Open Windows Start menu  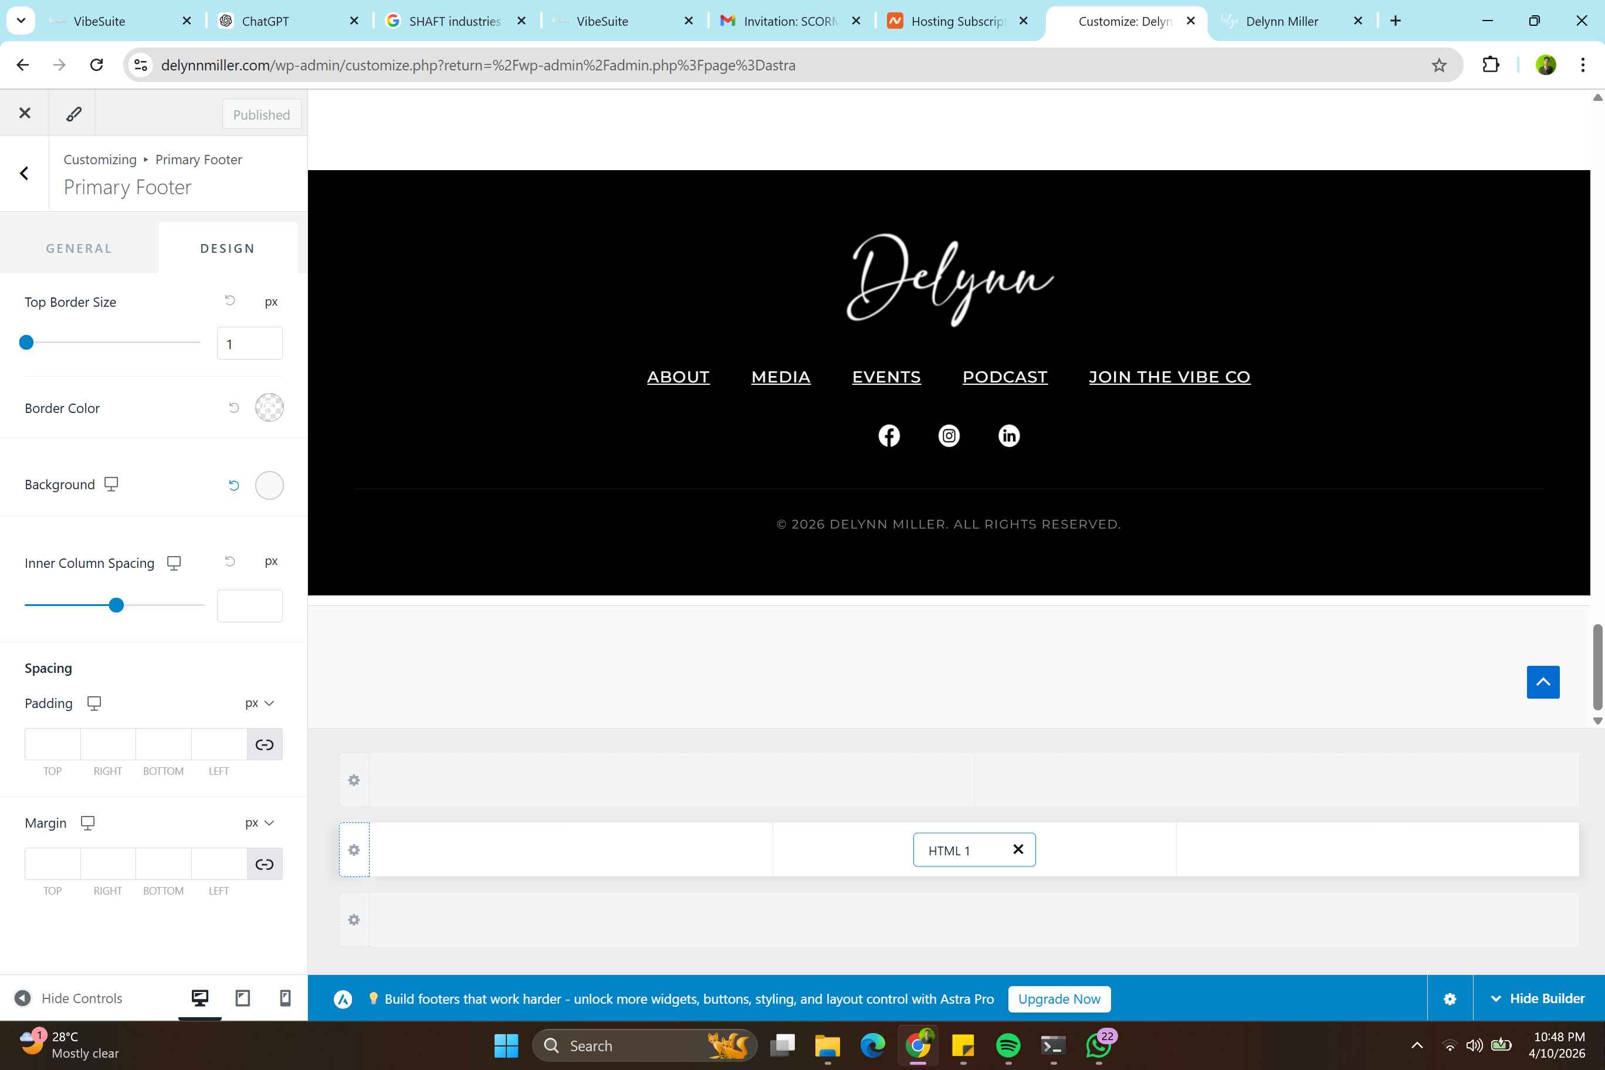[x=506, y=1045]
